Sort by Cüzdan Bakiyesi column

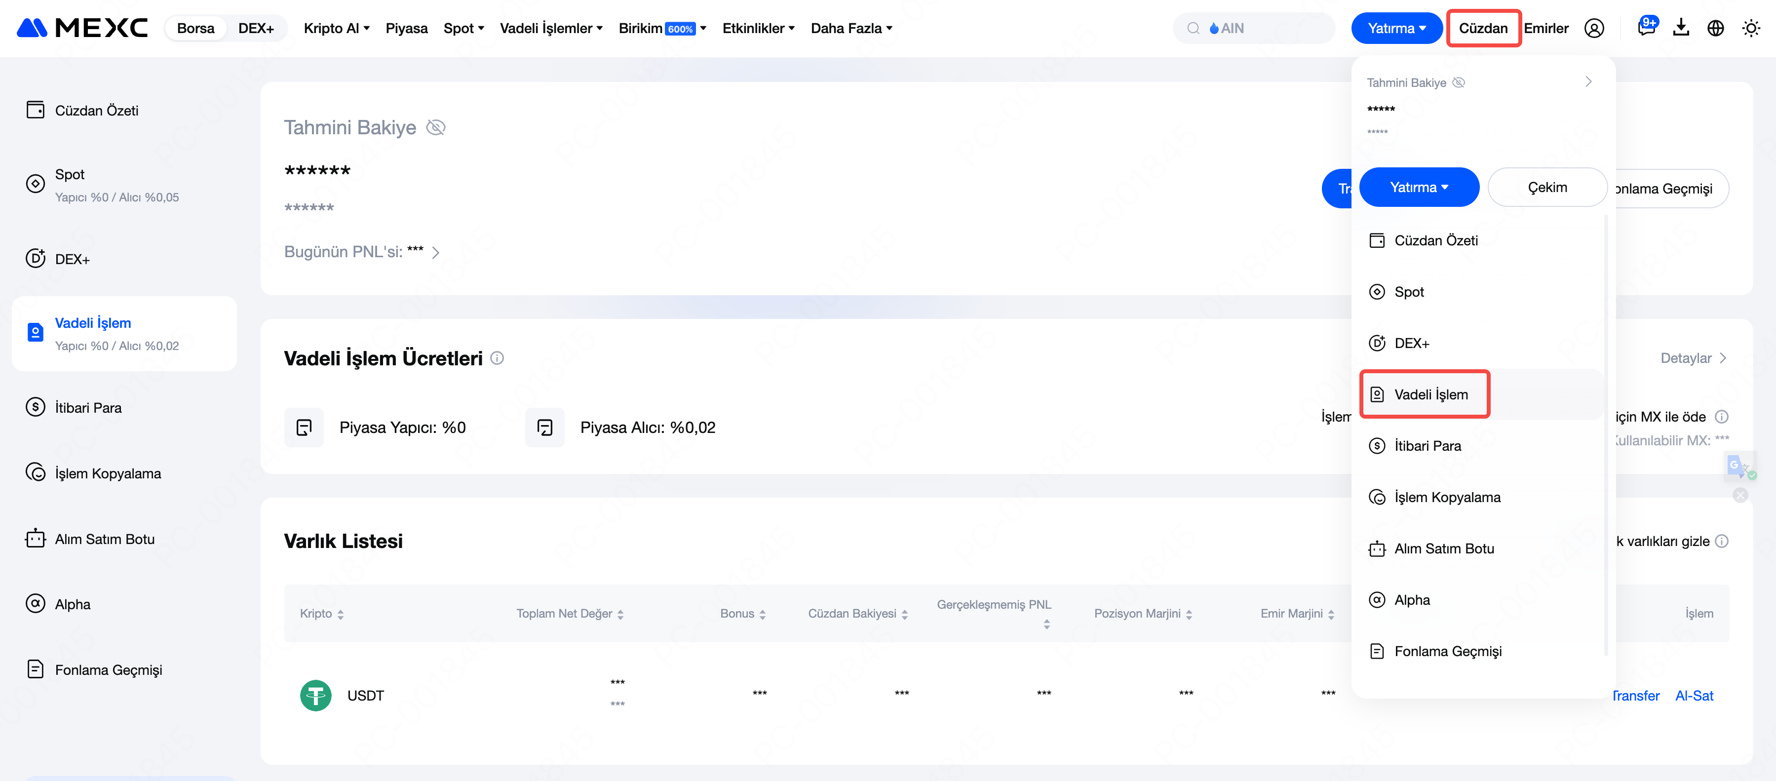pos(858,614)
